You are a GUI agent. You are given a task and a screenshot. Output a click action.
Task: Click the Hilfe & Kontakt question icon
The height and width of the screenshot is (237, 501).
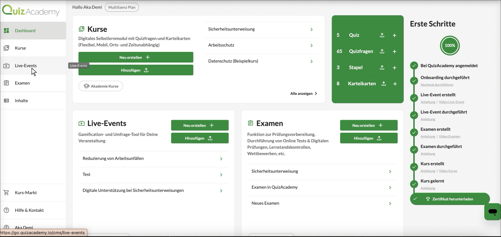click(x=6, y=210)
